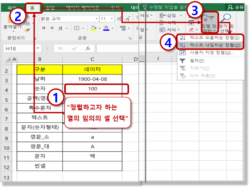
Task: Click the 붙여넣기 (Paste) button
Action: tap(12, 23)
